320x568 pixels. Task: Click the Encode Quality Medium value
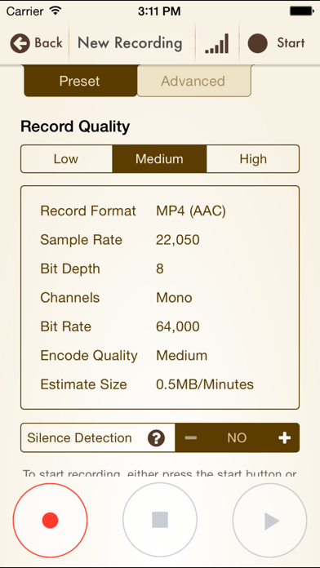pos(181,356)
